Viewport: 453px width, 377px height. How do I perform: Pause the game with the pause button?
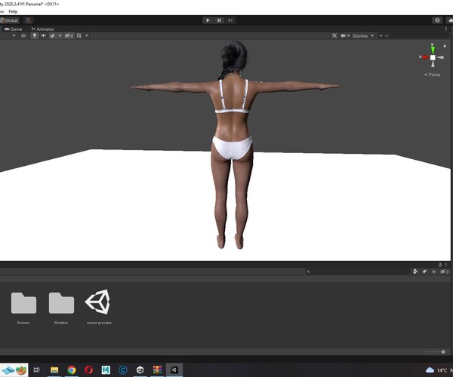click(219, 20)
